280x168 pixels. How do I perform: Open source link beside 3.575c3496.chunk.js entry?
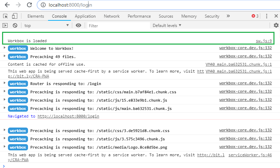245,138
